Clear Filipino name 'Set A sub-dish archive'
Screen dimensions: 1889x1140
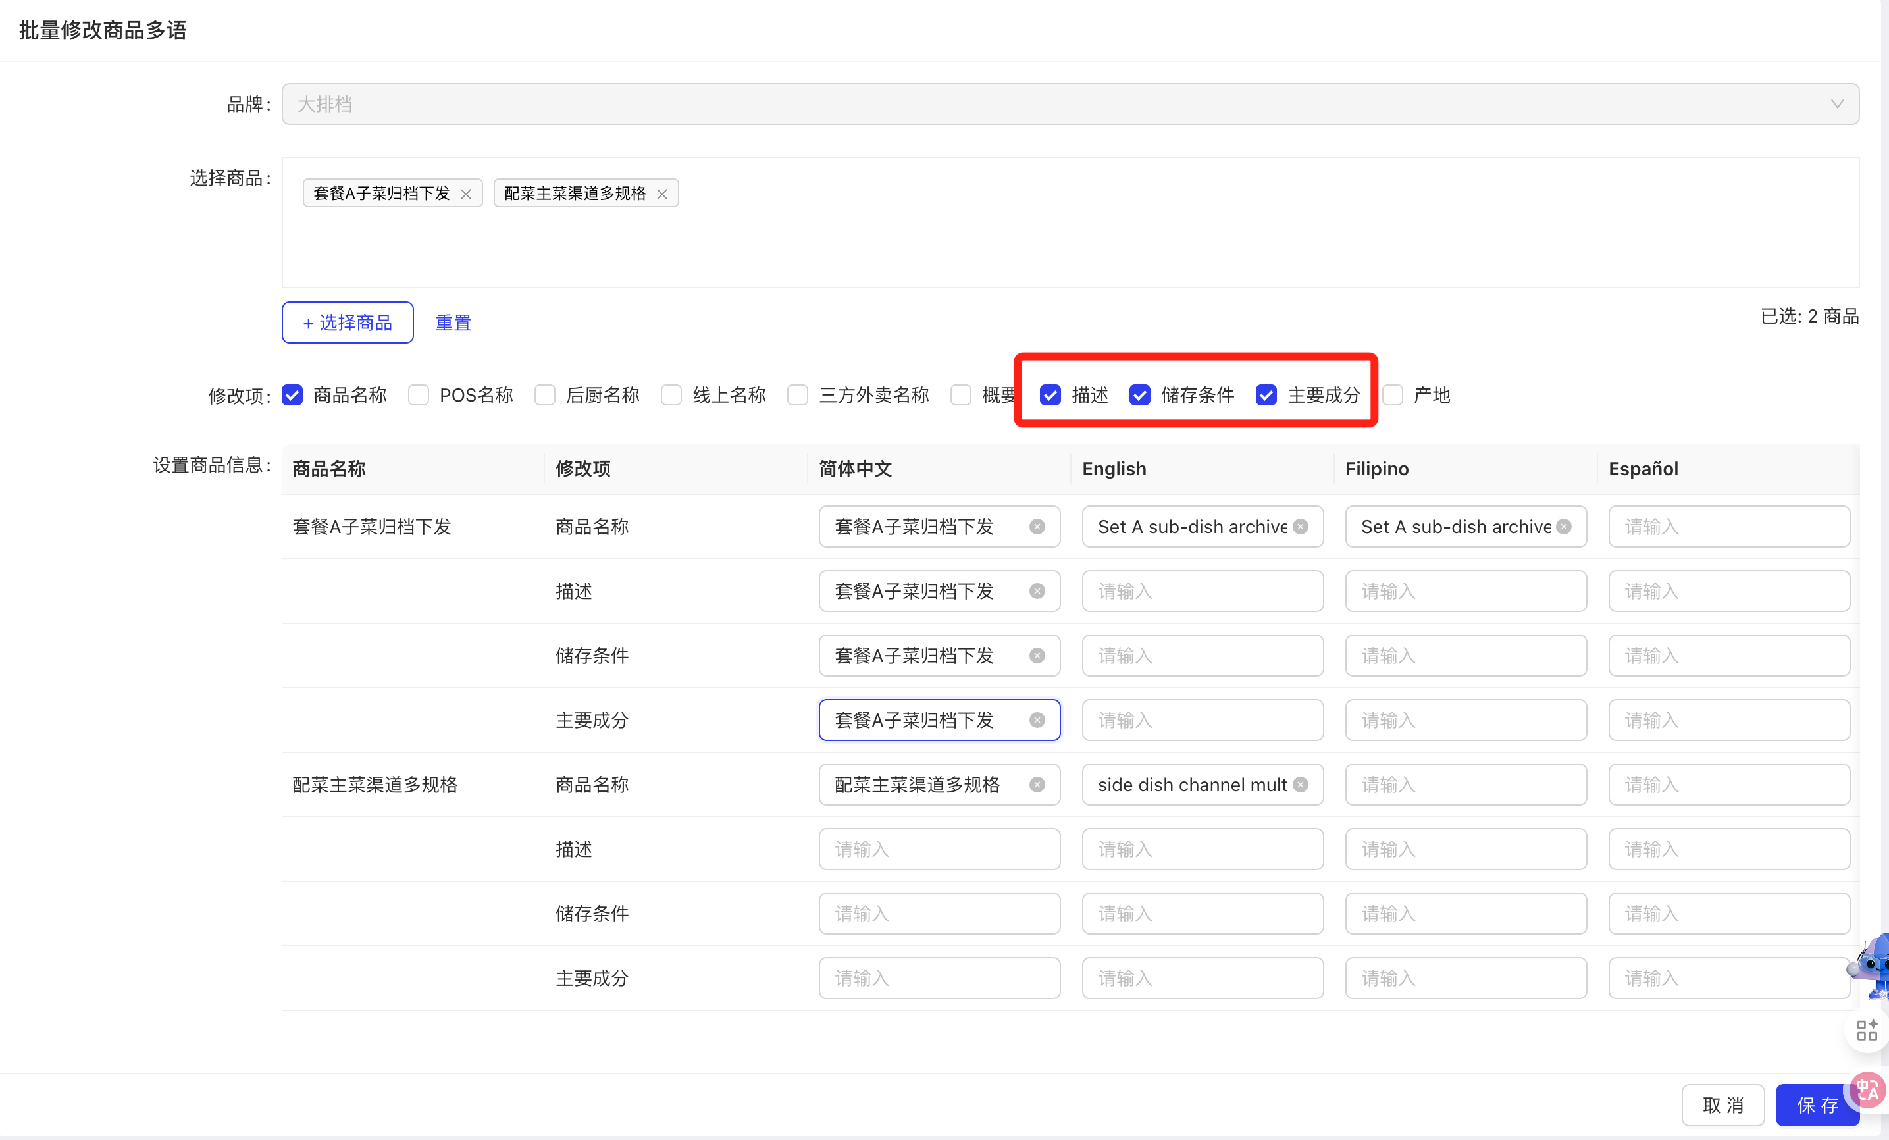[1564, 527]
